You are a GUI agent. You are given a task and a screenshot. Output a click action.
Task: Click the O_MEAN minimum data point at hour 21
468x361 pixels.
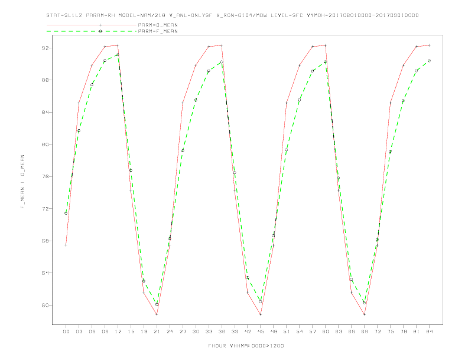click(157, 314)
